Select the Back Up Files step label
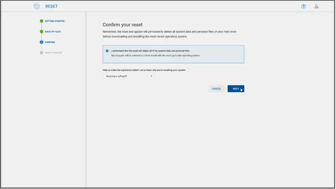 tap(53, 32)
